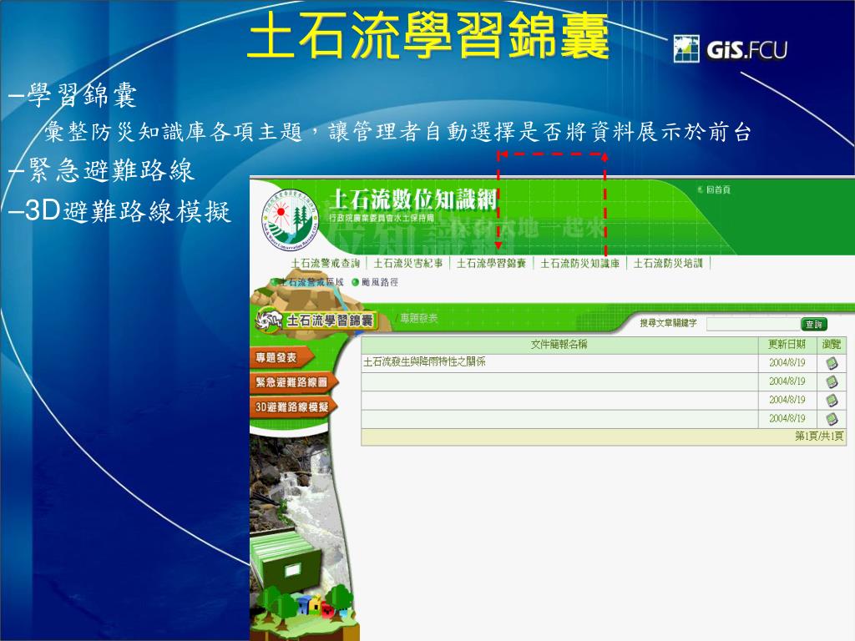Click the browse icon in third table row

[x=832, y=400]
